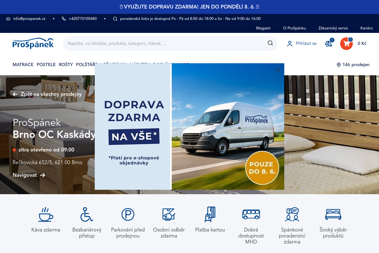This screenshot has width=379, height=253.
Task: Click the 0 Kč cart total
Action: point(362,44)
